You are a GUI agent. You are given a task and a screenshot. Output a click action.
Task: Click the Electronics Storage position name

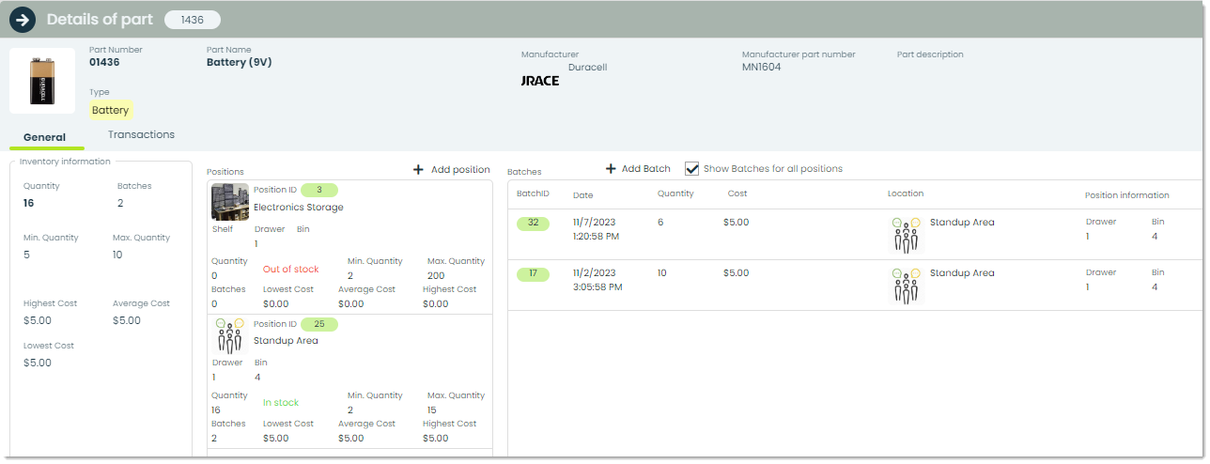pyautogui.click(x=299, y=208)
